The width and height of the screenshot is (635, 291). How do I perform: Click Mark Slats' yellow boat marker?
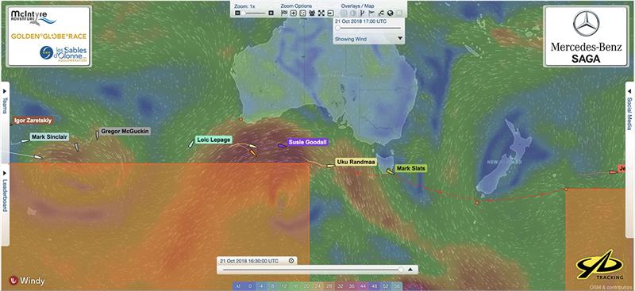coord(390,171)
